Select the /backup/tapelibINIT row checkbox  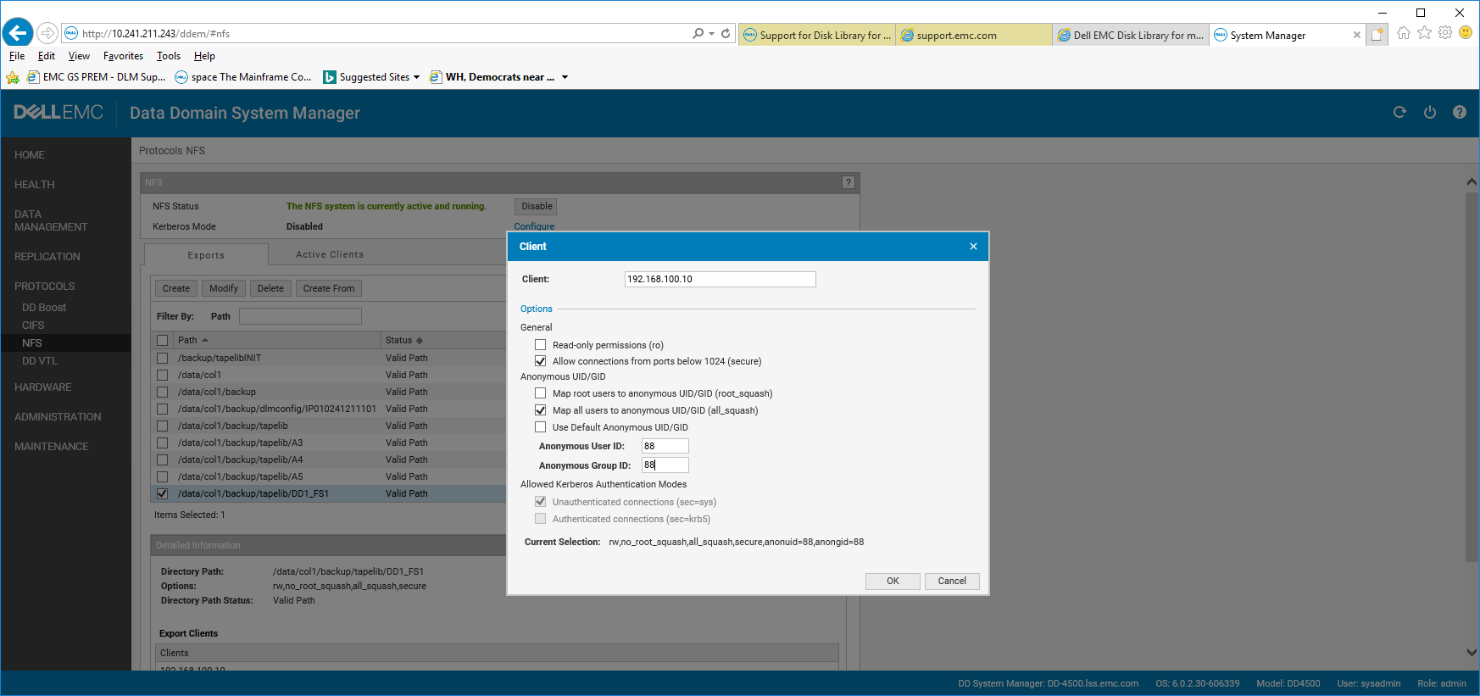pos(163,358)
